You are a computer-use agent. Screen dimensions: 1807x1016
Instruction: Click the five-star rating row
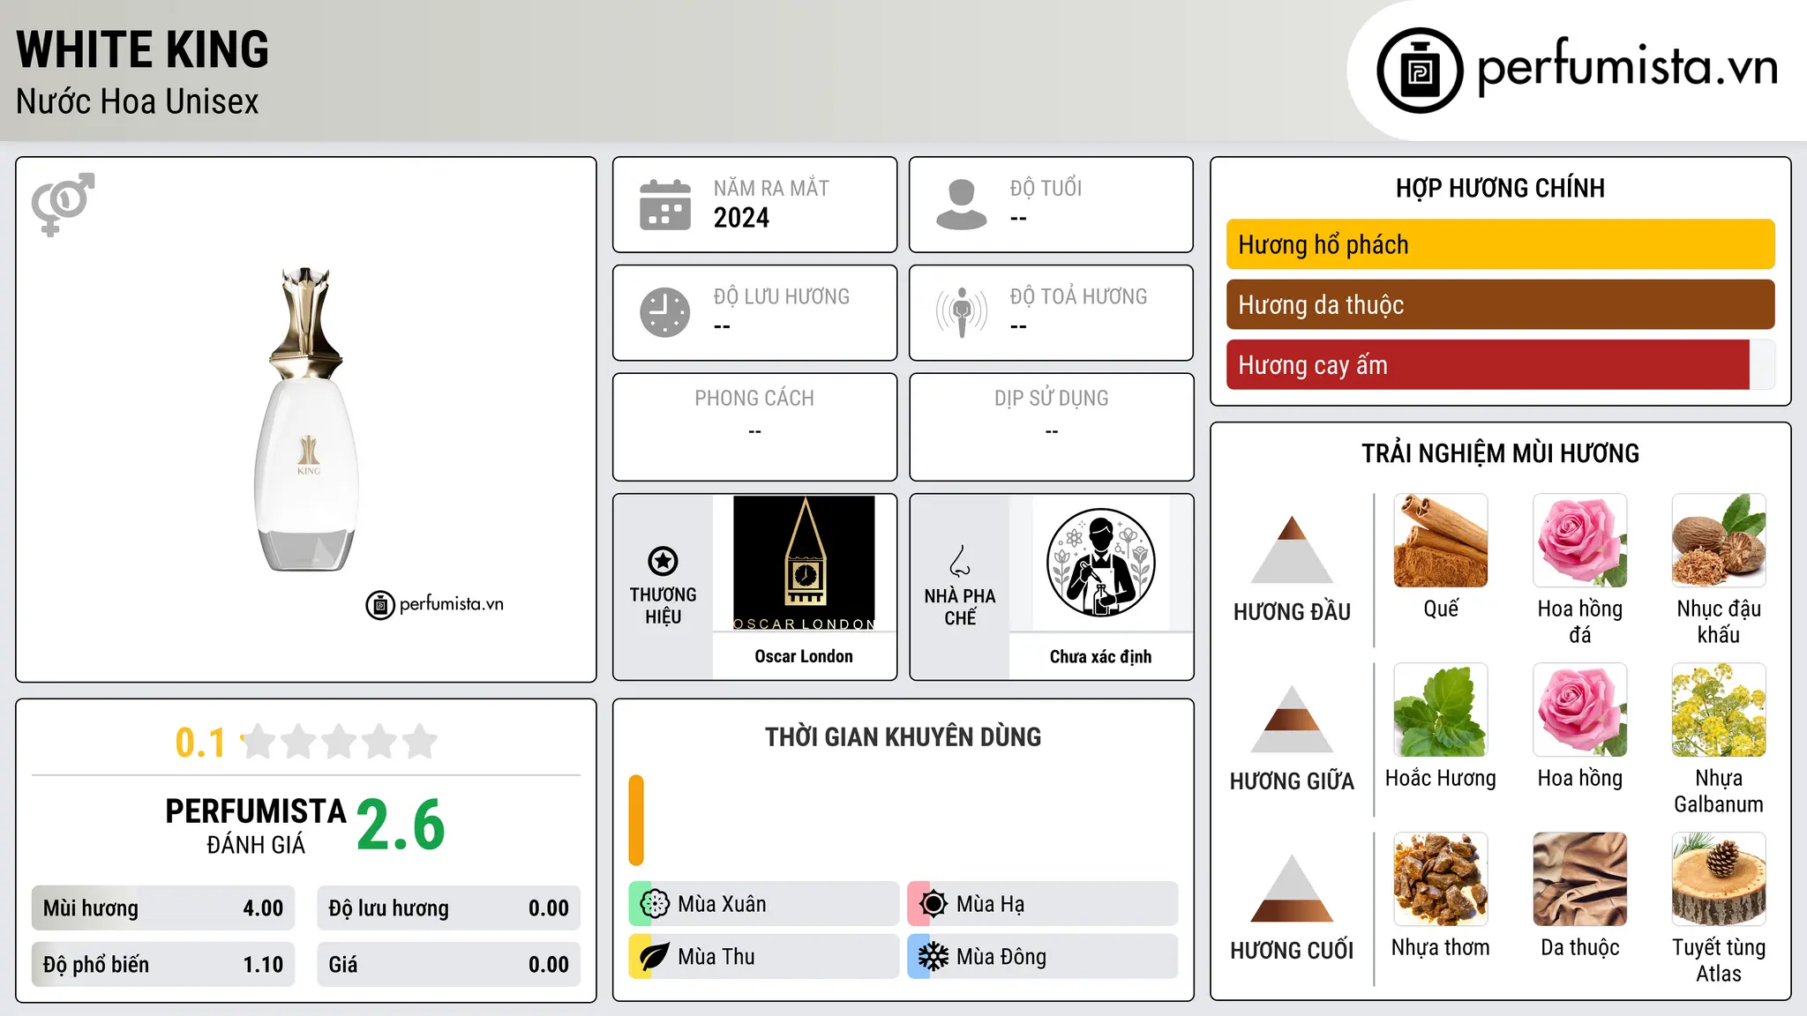click(x=339, y=742)
